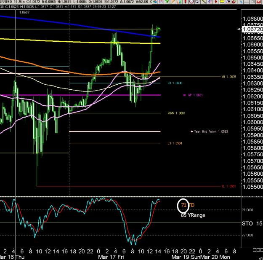This screenshot has height=260, width=263.
Task: Click the YL 1.0551 level label
Action: tap(228, 186)
